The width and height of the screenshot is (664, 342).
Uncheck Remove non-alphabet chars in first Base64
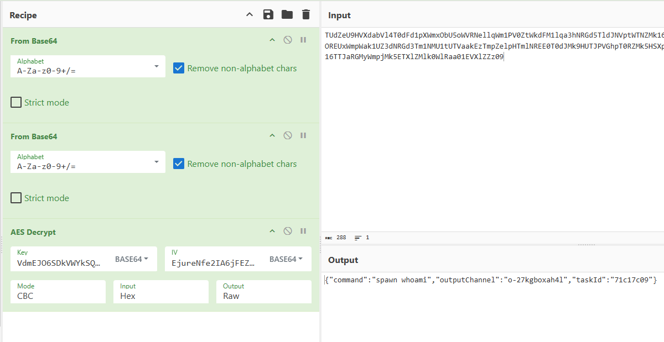click(179, 69)
